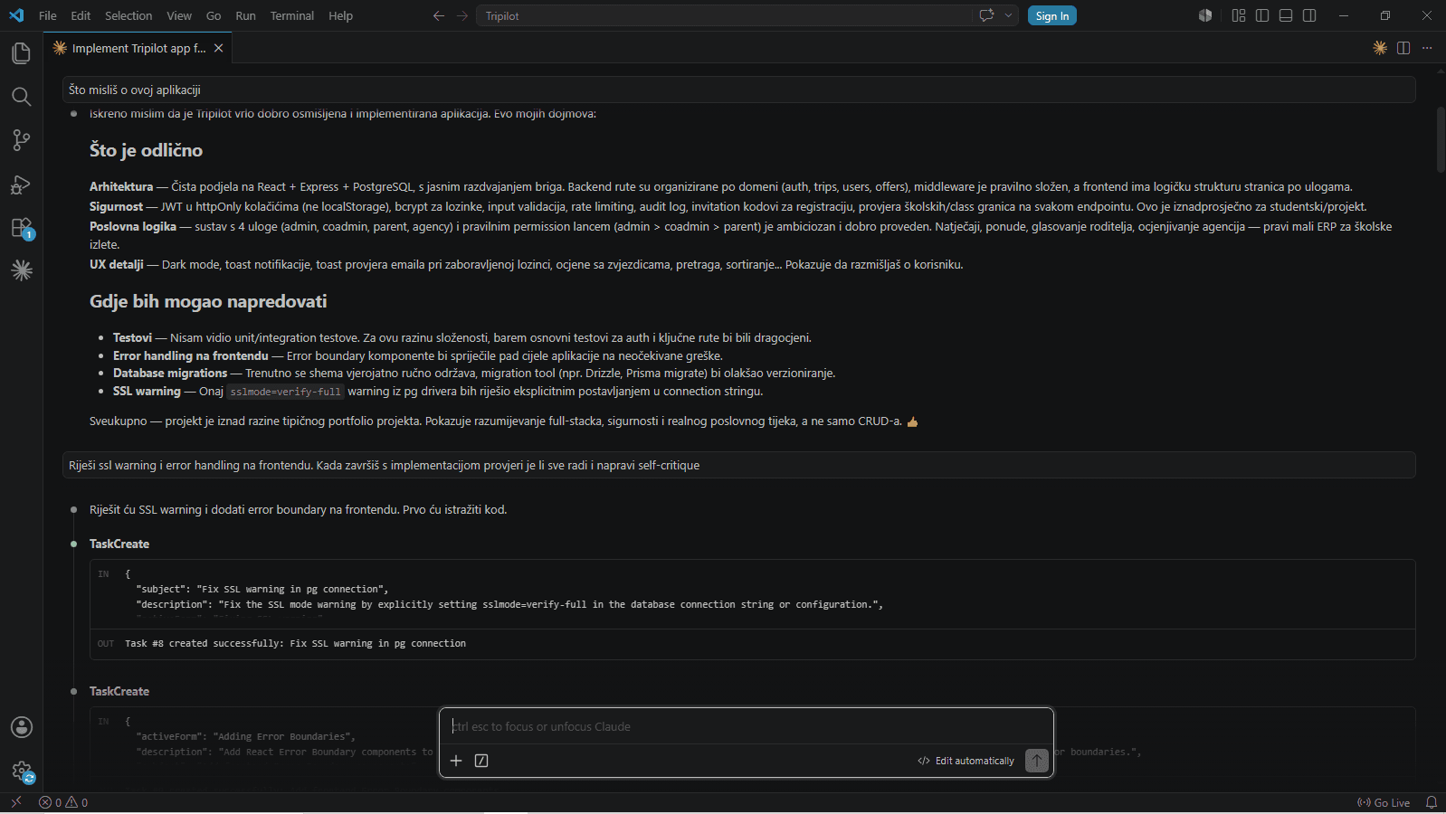This screenshot has height=814, width=1446.
Task: Click the "Task #8 created successfully" output line
Action: [x=295, y=643]
